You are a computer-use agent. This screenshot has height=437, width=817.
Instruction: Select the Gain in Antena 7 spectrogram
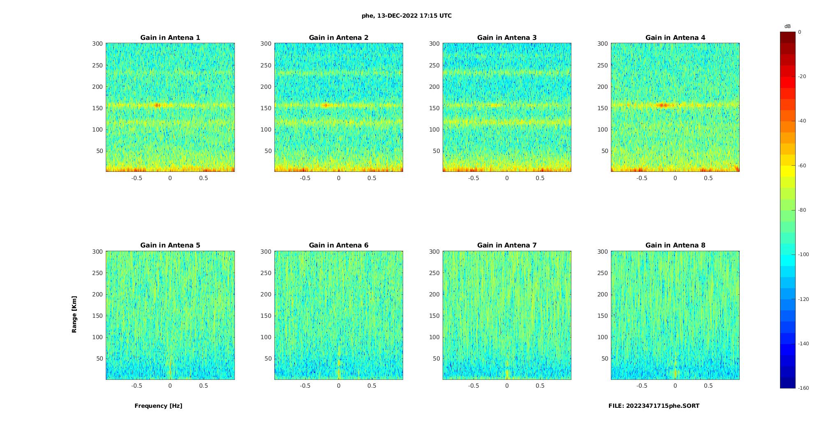507,315
